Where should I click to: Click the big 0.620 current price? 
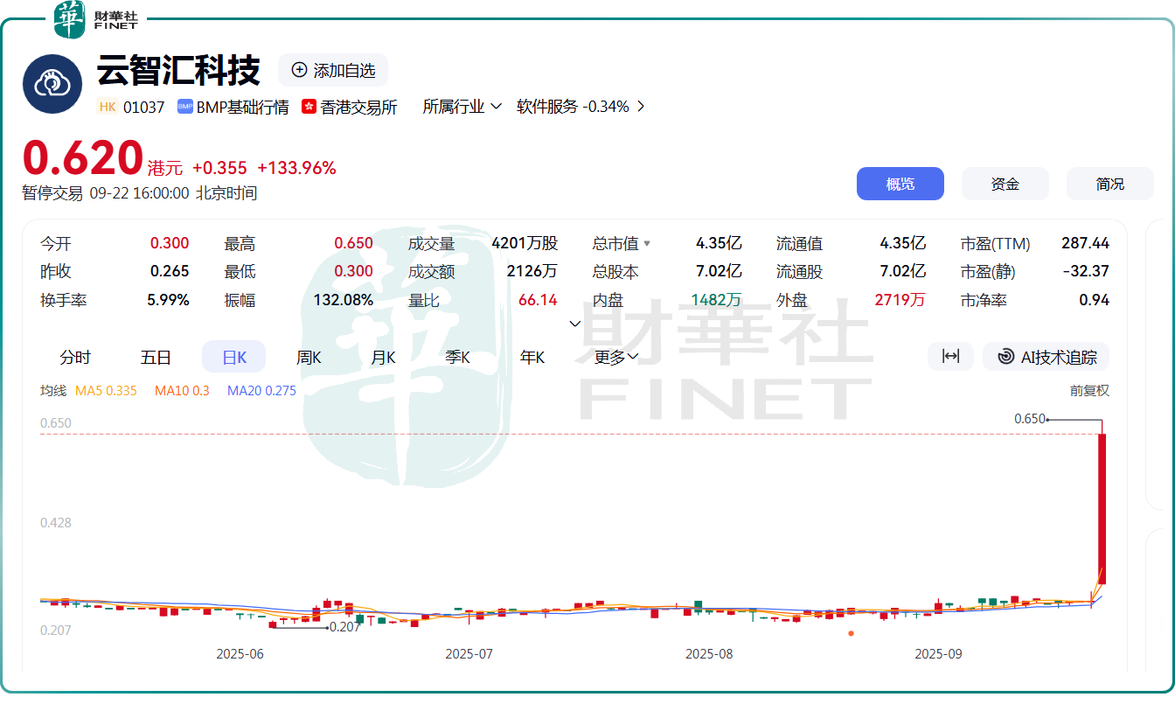(x=83, y=158)
